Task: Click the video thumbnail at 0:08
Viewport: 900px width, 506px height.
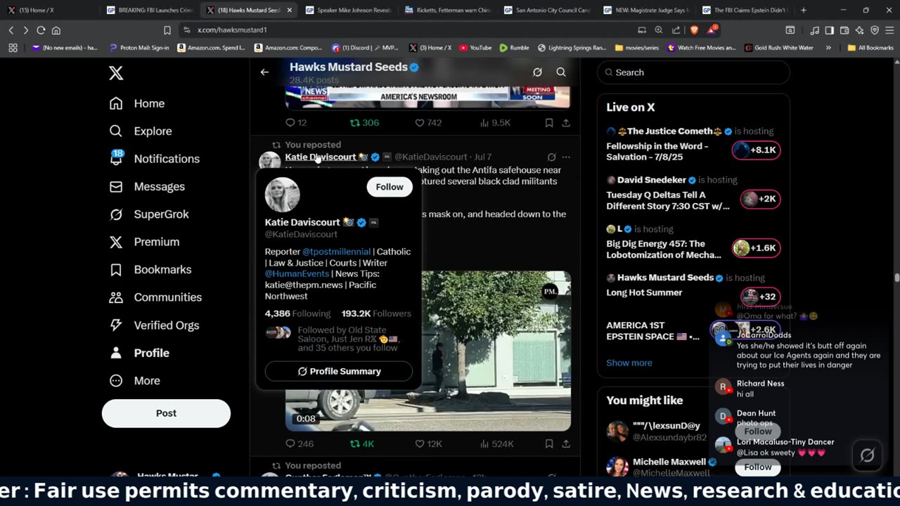Action: click(428, 351)
